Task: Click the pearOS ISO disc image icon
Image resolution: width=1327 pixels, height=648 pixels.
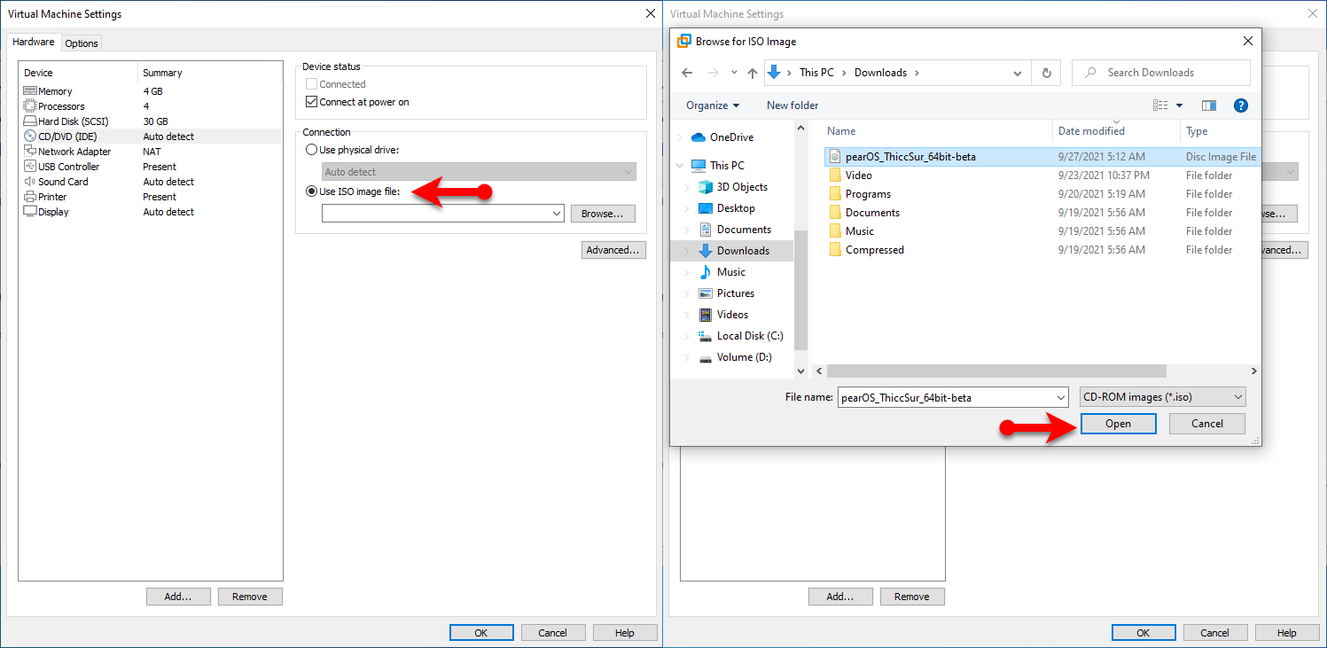Action: click(834, 157)
